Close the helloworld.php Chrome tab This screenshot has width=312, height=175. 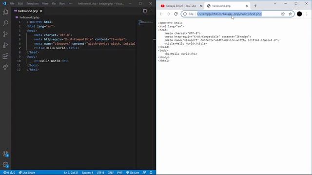[247, 6]
